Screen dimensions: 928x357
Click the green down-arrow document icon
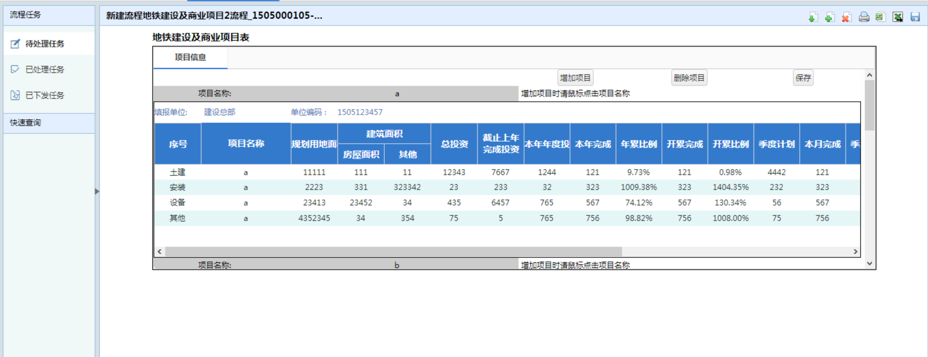tap(813, 17)
